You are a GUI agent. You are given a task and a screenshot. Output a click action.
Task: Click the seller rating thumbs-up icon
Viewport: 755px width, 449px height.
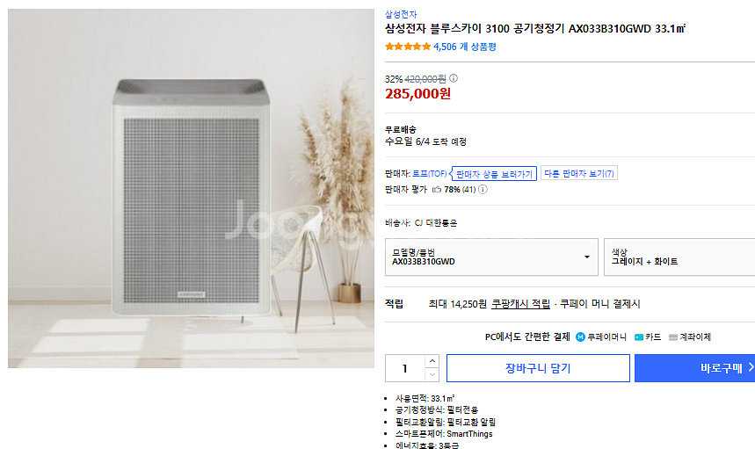pos(436,189)
